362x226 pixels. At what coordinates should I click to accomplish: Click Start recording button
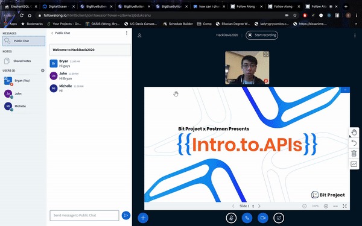[x=262, y=36]
